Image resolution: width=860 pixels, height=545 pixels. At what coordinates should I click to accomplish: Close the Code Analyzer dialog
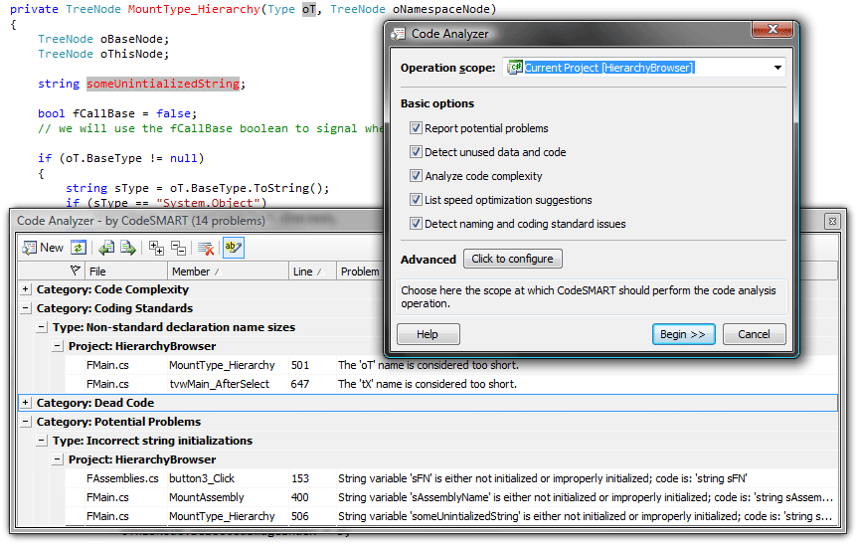[773, 29]
